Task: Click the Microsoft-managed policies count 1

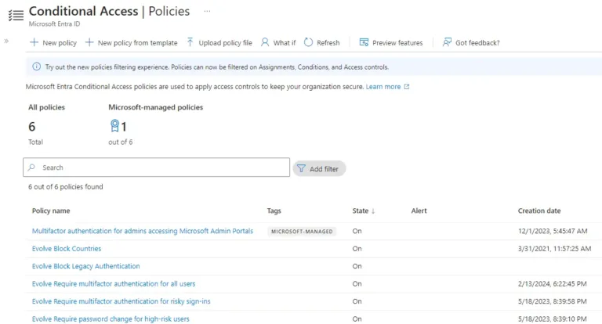Action: [x=124, y=127]
